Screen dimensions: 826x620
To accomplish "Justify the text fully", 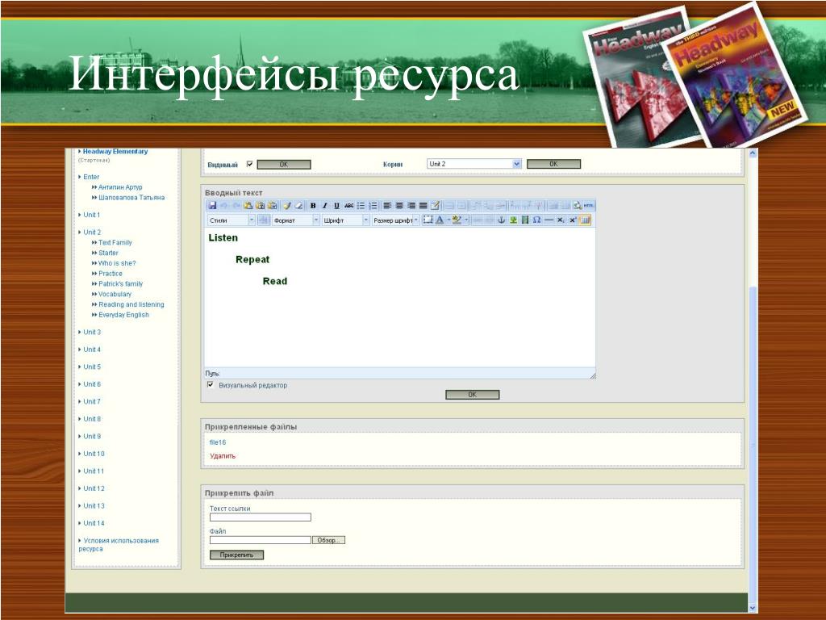I will [423, 206].
